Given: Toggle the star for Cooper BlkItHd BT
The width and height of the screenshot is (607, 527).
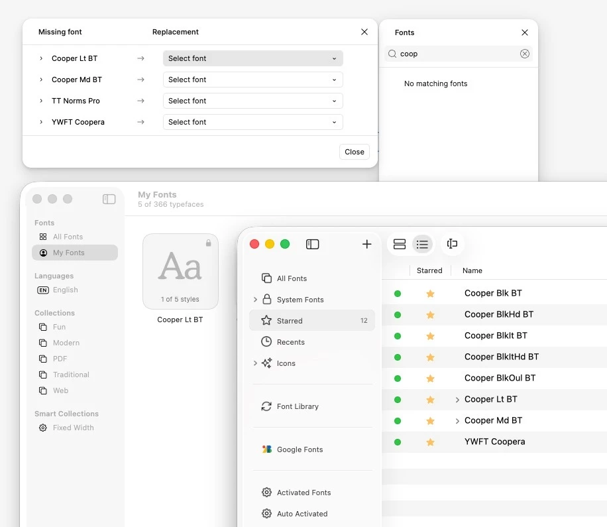Looking at the screenshot, I should tap(430, 357).
